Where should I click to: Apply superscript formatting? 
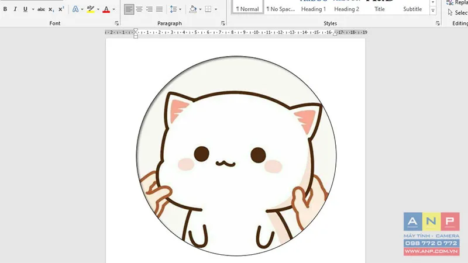coord(61,9)
